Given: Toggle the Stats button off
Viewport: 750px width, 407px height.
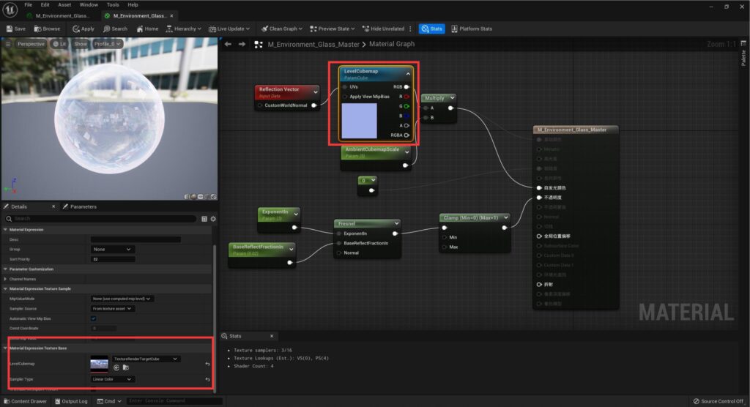Looking at the screenshot, I should (431, 29).
